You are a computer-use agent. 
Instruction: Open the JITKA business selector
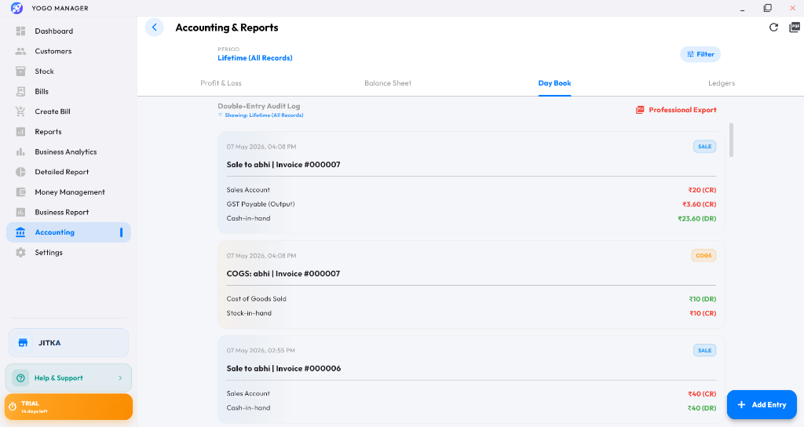69,343
